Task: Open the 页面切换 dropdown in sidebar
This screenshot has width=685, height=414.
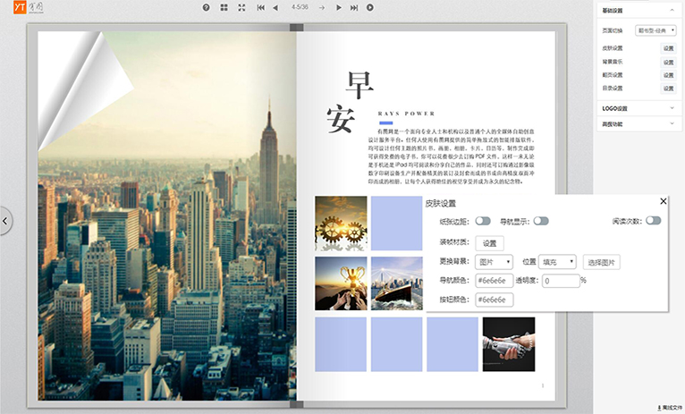Action: click(655, 30)
